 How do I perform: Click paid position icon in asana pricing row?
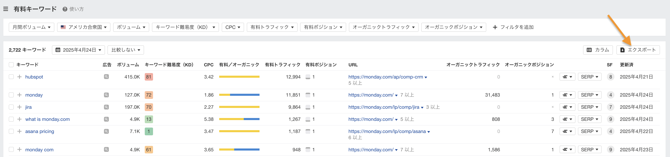tap(308, 131)
